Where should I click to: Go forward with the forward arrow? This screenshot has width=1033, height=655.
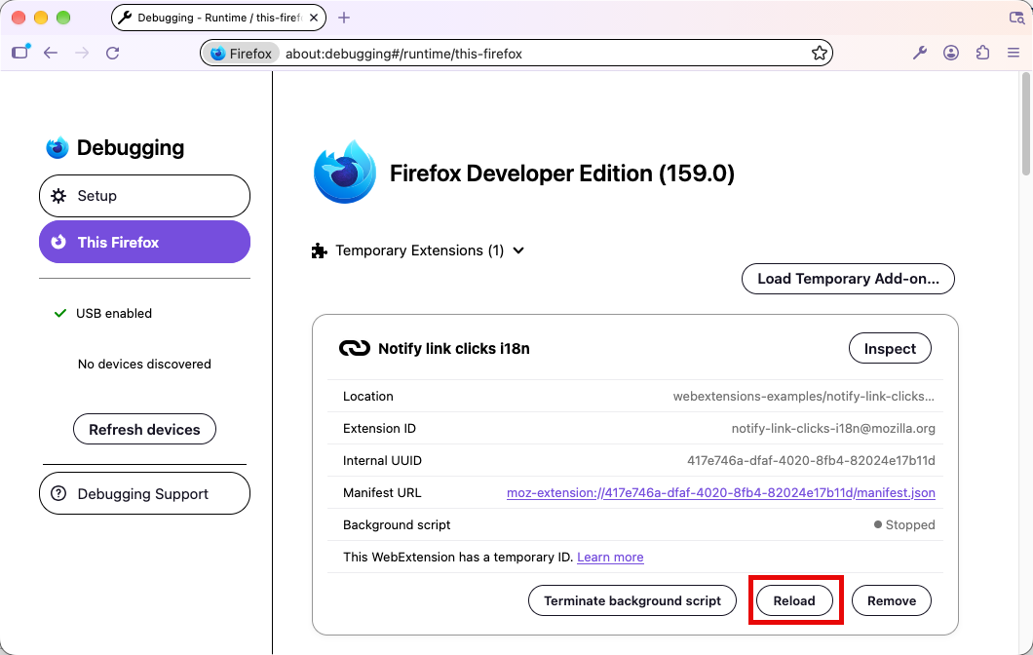(x=82, y=53)
